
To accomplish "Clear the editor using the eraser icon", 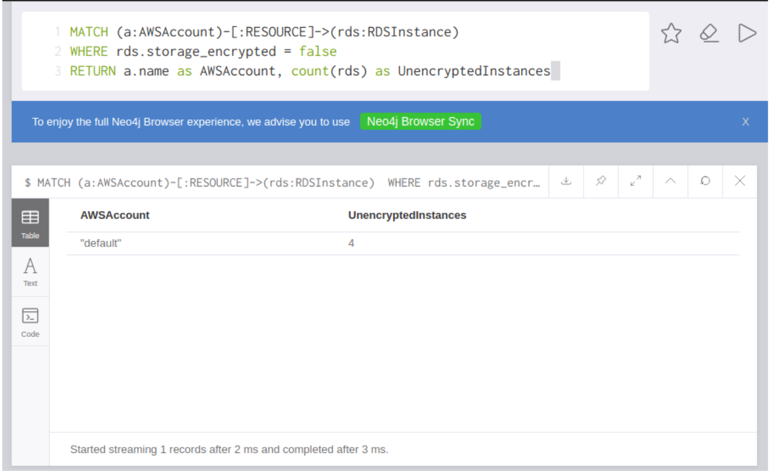I will [x=708, y=33].
